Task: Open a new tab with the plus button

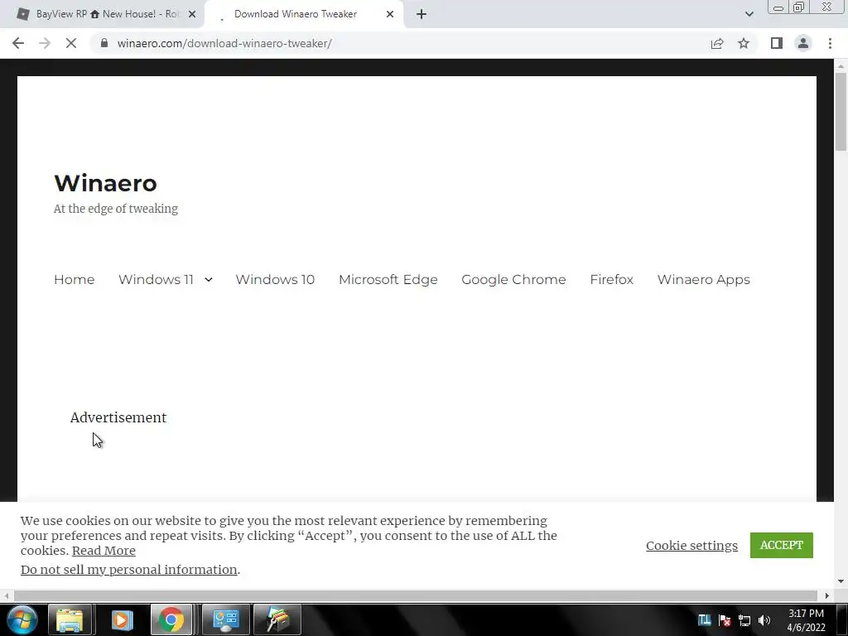Action: pyautogui.click(x=422, y=14)
